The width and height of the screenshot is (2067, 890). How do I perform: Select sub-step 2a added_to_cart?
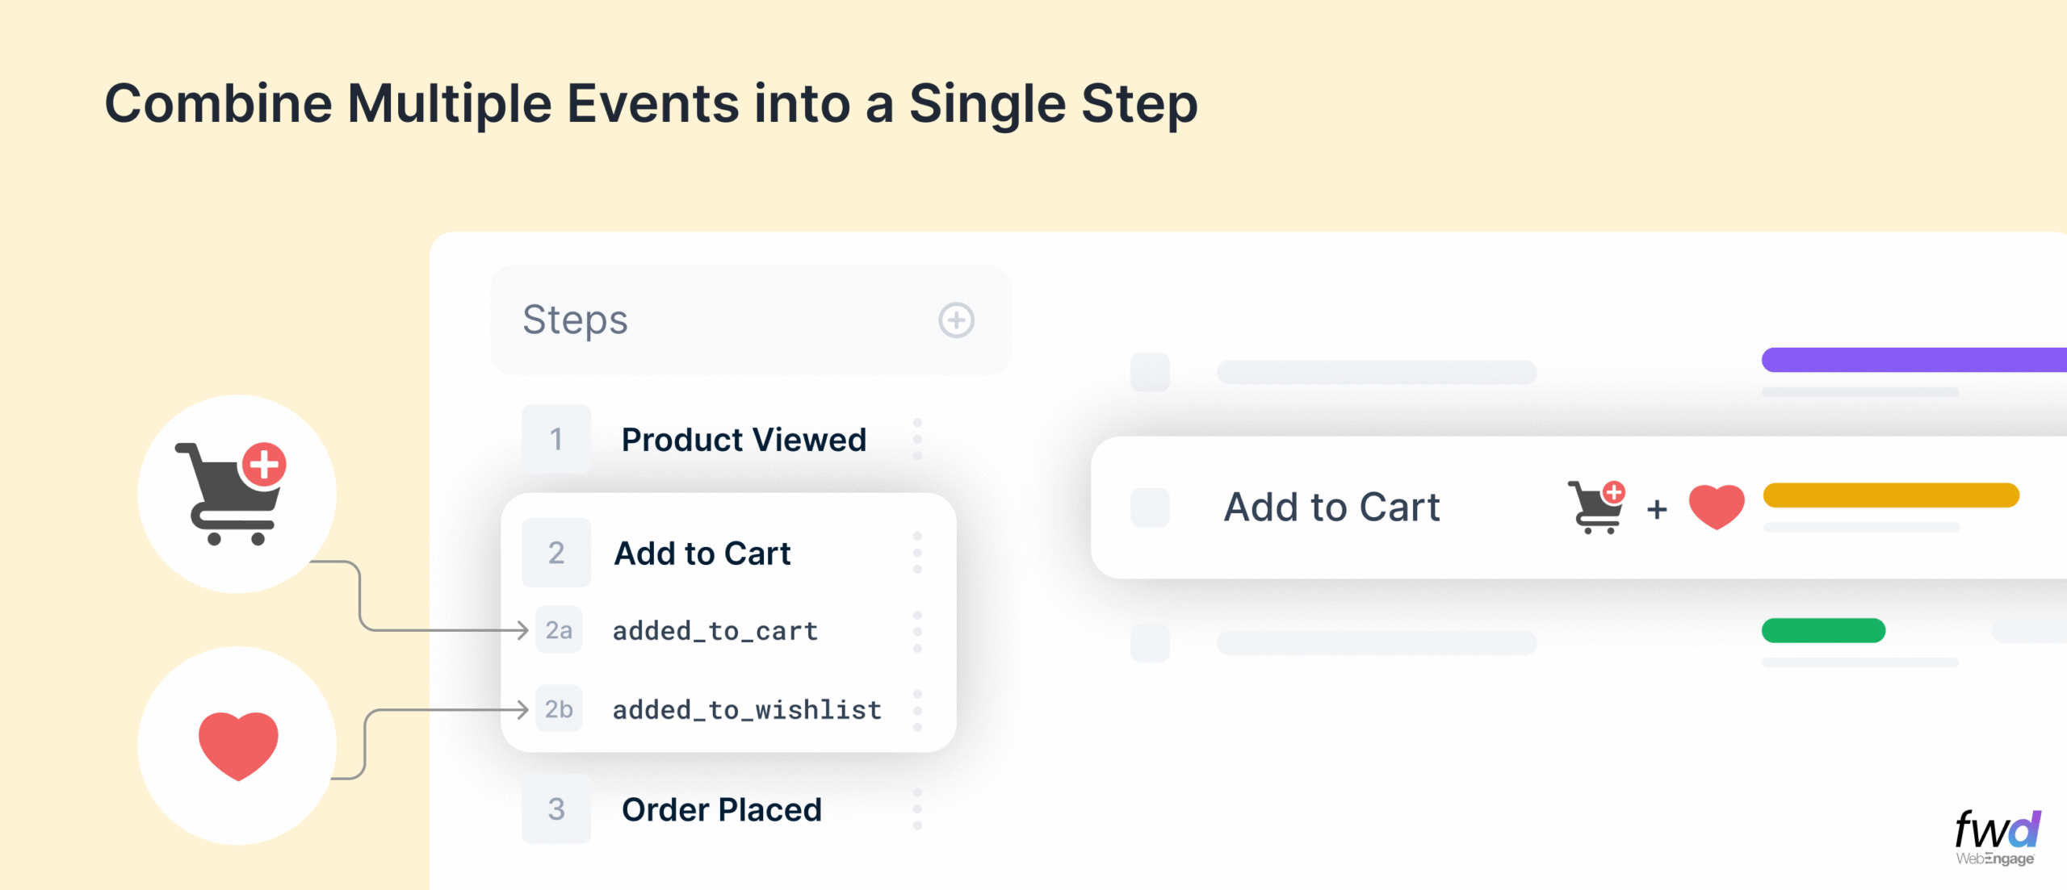[715, 631]
